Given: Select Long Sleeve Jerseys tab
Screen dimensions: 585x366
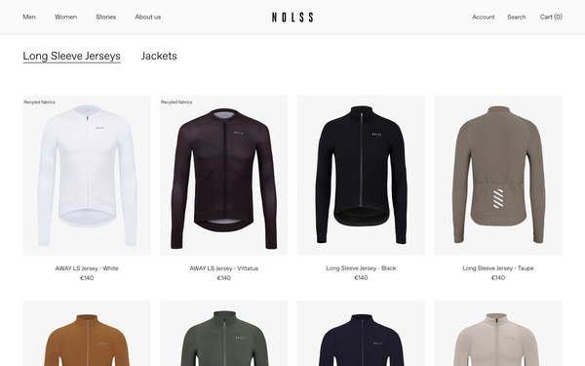Looking at the screenshot, I should (71, 56).
